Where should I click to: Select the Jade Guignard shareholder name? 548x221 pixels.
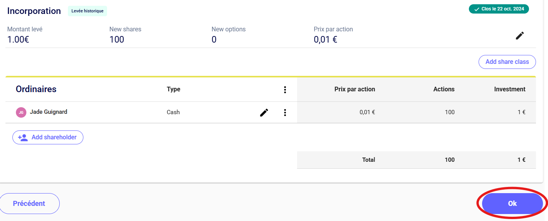[x=48, y=112]
